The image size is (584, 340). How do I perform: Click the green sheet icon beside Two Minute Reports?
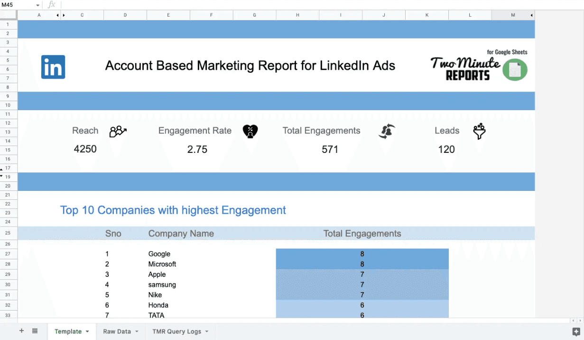click(x=514, y=70)
